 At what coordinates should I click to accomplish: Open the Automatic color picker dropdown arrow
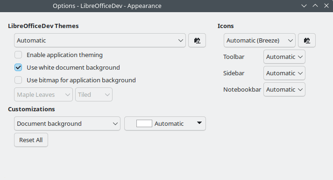[199, 123]
